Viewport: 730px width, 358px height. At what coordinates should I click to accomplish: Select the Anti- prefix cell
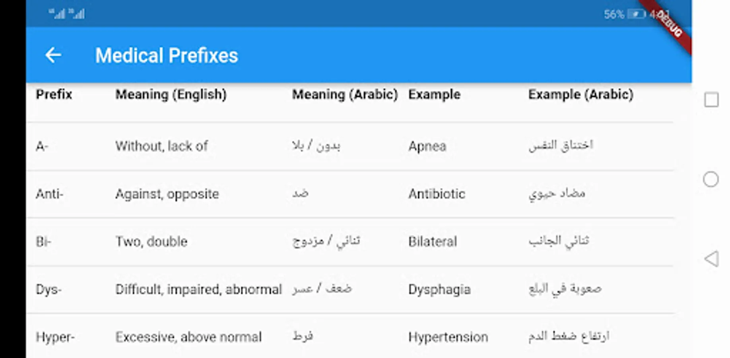pos(50,194)
